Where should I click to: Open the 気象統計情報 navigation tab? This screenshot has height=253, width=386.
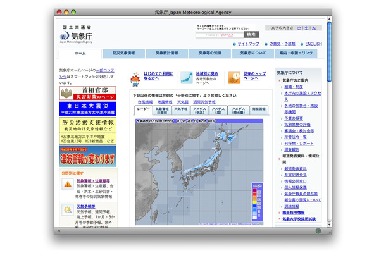[167, 53]
